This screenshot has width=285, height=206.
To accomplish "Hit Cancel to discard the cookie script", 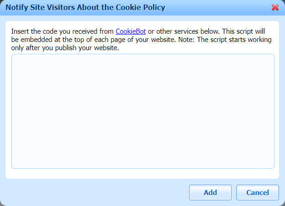I will click(x=258, y=192).
